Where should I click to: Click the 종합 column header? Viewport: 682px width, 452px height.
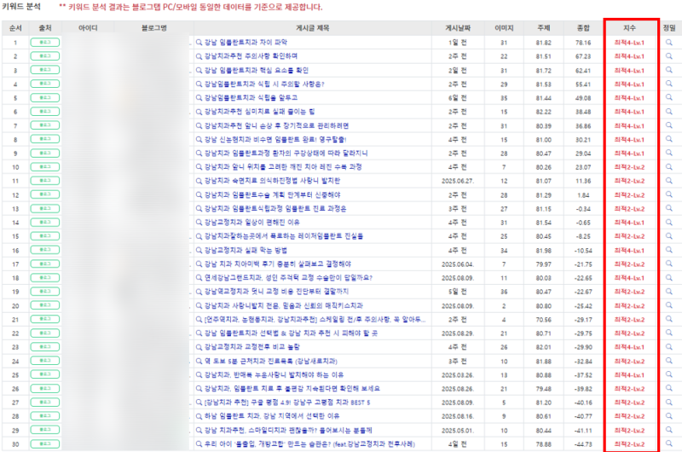(583, 28)
